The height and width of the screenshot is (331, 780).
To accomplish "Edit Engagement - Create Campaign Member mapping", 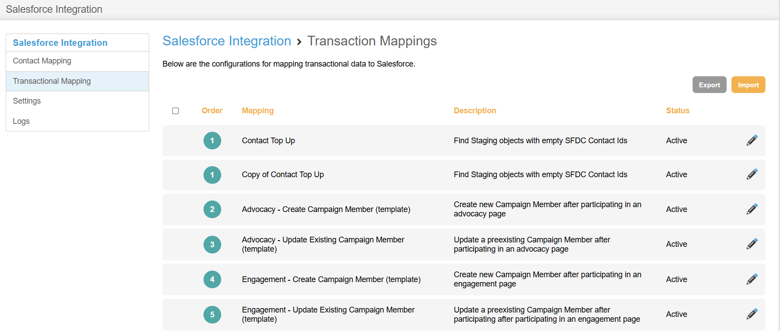I will 752,279.
